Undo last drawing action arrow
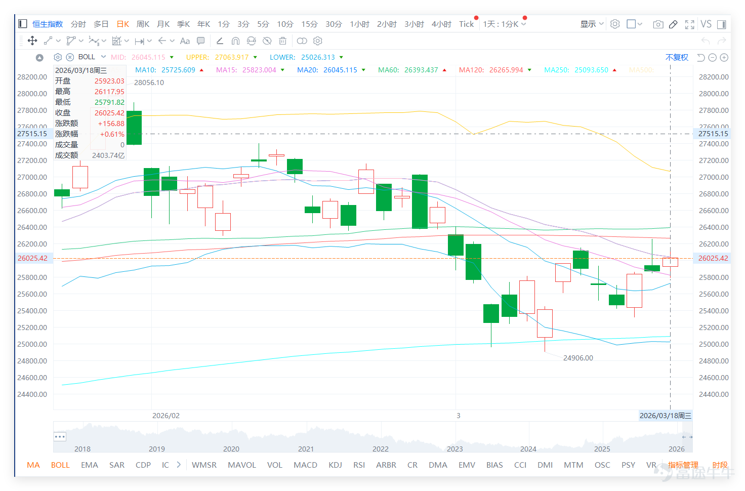The image size is (745, 491). click(706, 41)
